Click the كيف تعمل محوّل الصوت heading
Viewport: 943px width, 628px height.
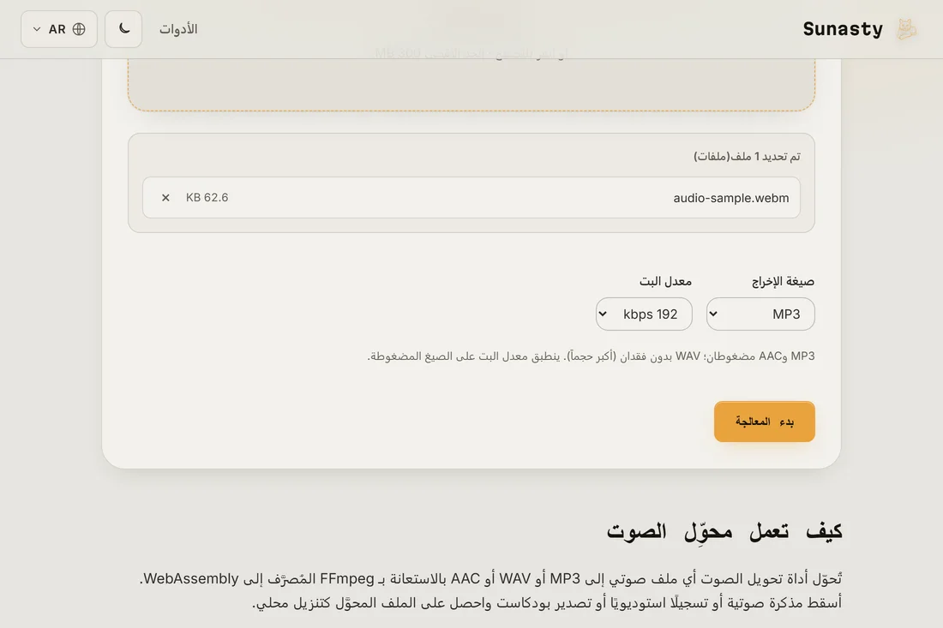click(x=724, y=531)
